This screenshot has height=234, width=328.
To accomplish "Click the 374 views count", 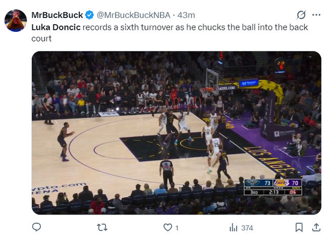I will (247, 227).
